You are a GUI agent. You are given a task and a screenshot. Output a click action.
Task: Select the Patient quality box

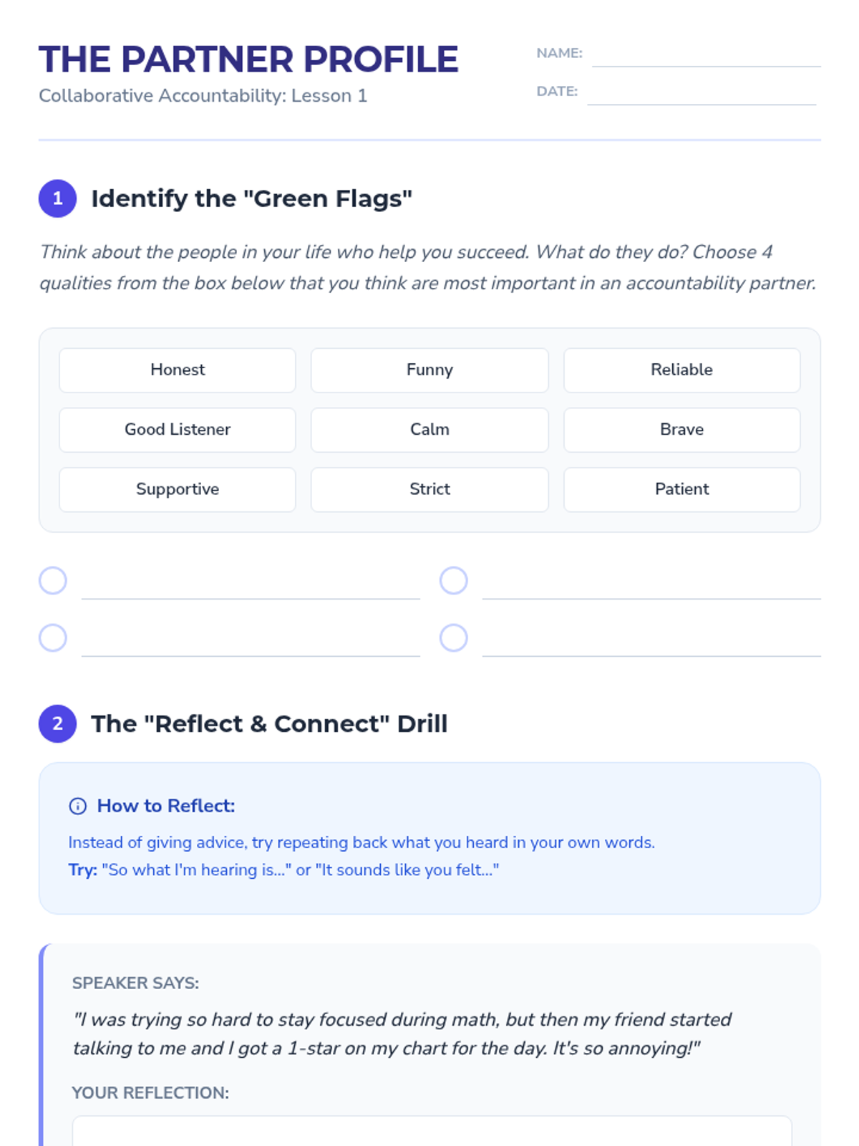[x=681, y=489]
